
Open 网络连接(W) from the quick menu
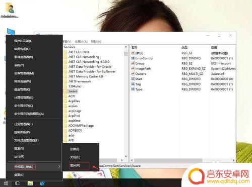click(34, 81)
